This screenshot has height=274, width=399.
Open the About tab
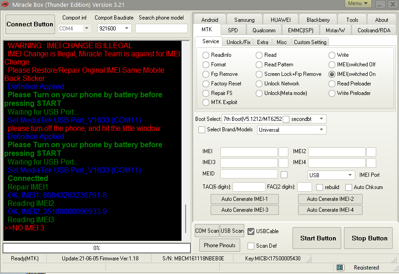(x=381, y=20)
